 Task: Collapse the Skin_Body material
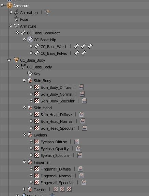25,80
